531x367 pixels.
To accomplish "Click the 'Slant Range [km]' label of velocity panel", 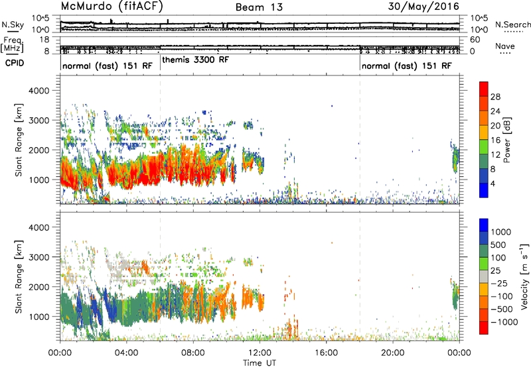I will click(x=19, y=277).
